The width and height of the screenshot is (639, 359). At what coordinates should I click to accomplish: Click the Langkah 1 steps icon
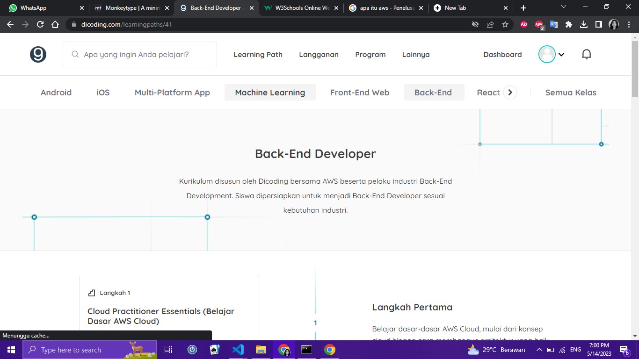pyautogui.click(x=92, y=293)
